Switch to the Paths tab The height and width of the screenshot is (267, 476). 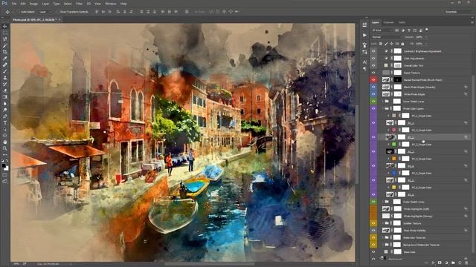[402, 22]
